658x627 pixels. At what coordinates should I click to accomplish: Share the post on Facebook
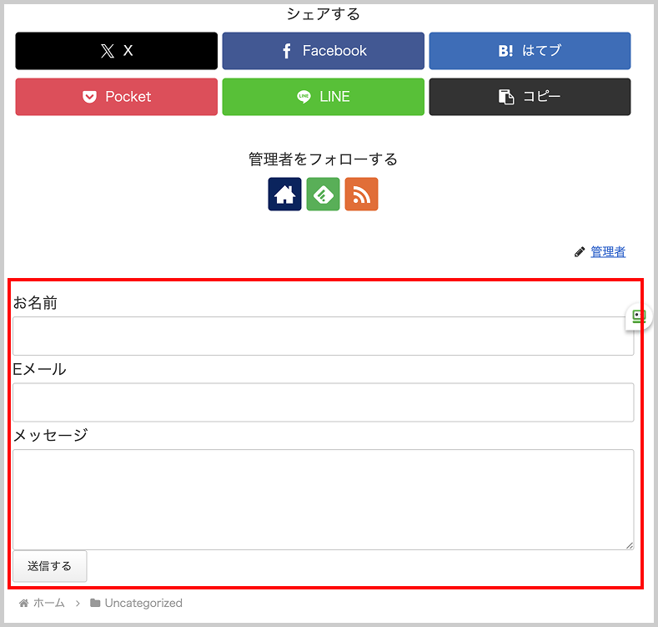323,51
